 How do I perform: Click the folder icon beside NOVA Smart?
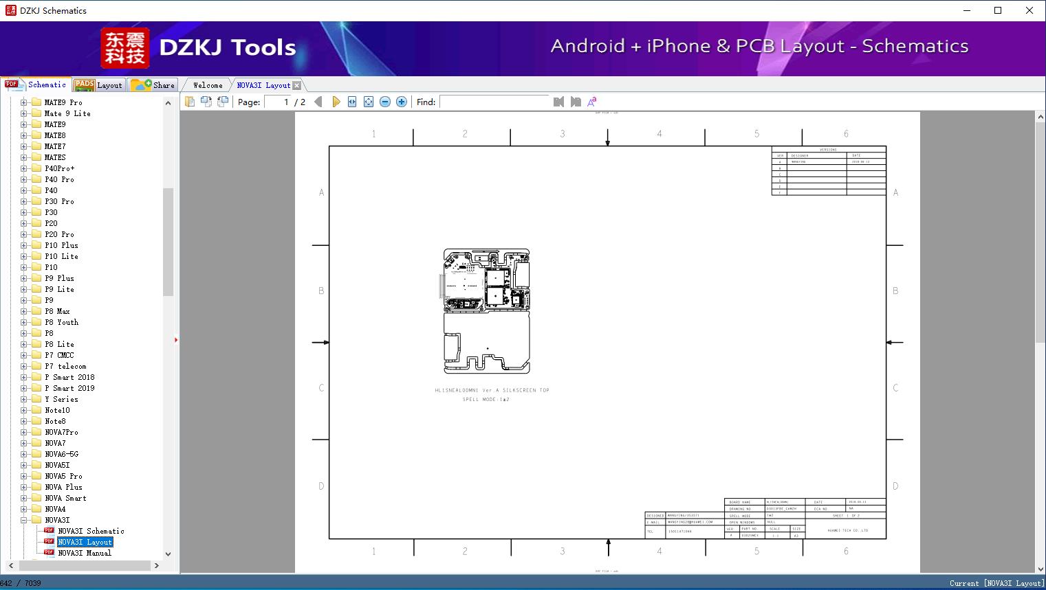[36, 498]
